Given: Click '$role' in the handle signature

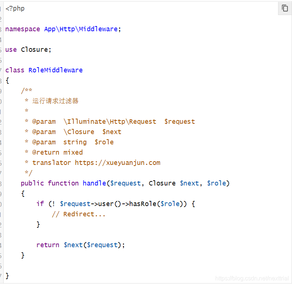Looking at the screenshot, I should pos(216,183).
